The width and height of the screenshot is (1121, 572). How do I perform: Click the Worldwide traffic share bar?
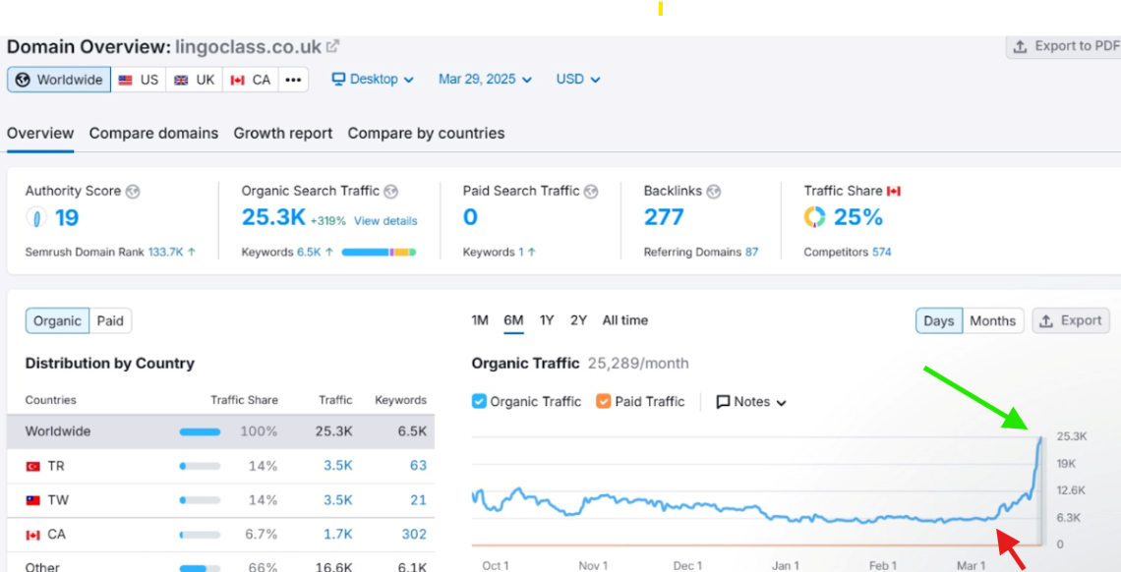pos(201,432)
